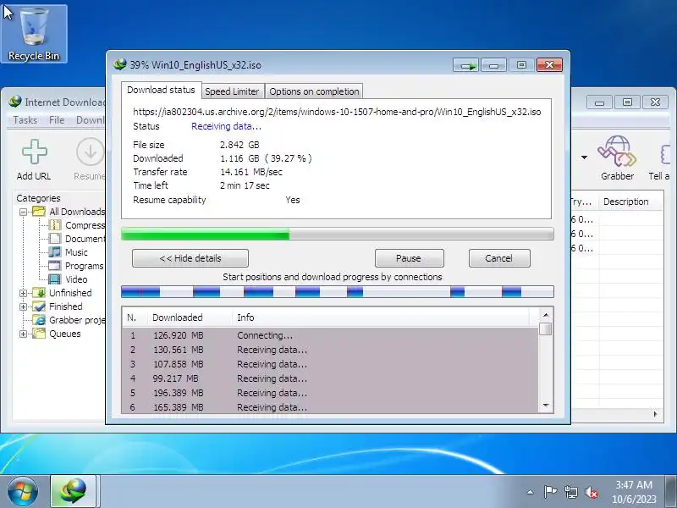Expand the Unfinished tree node
Viewport: 677px width, 508px height.
[24, 293]
